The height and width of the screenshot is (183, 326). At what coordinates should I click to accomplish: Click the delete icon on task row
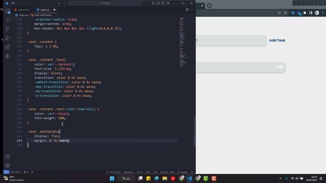[x=281, y=67]
